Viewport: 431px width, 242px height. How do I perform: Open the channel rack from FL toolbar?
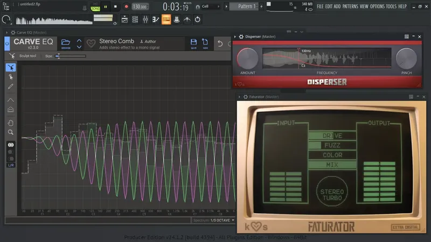[135, 19]
